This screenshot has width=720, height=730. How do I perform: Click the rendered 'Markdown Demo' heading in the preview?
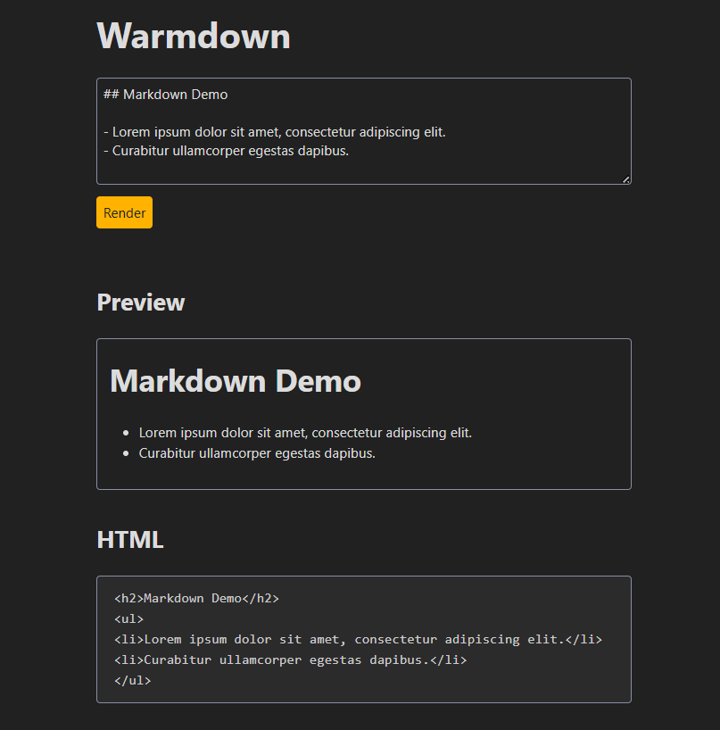[235, 381]
